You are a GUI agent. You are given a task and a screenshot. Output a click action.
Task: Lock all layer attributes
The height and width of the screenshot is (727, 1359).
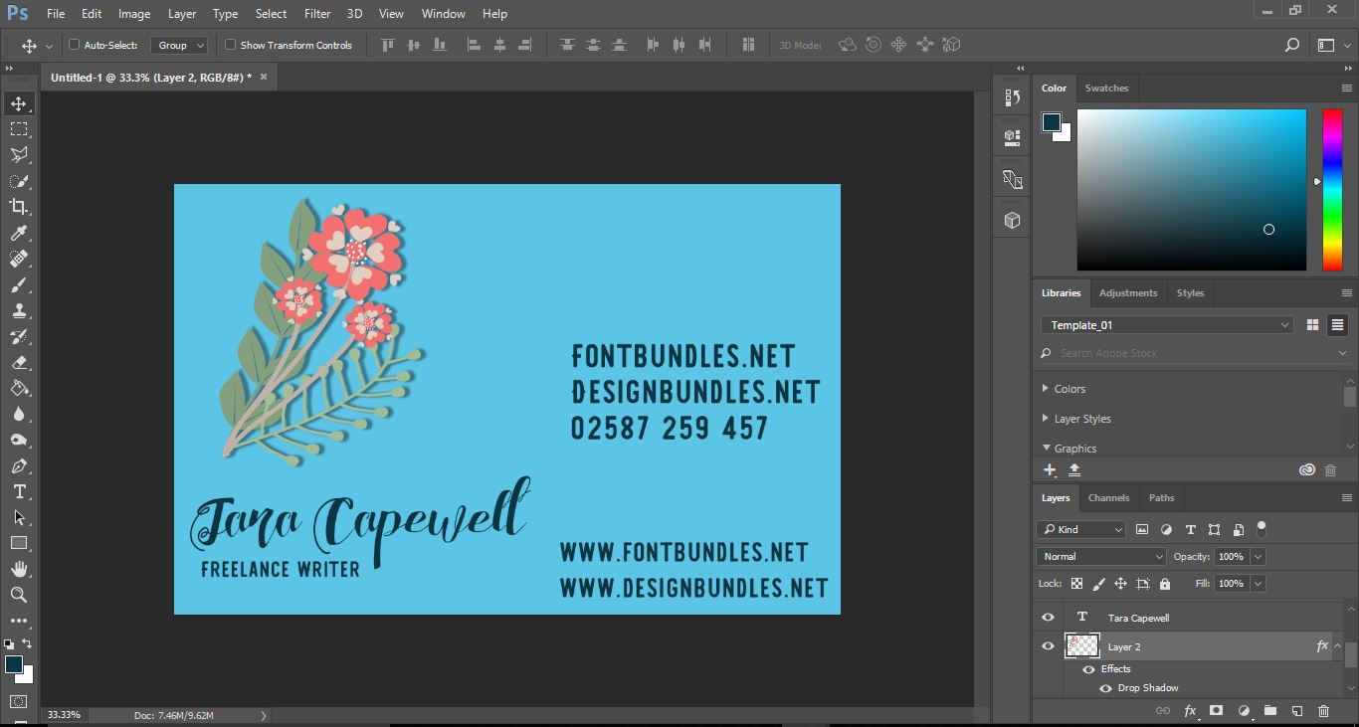point(1165,584)
